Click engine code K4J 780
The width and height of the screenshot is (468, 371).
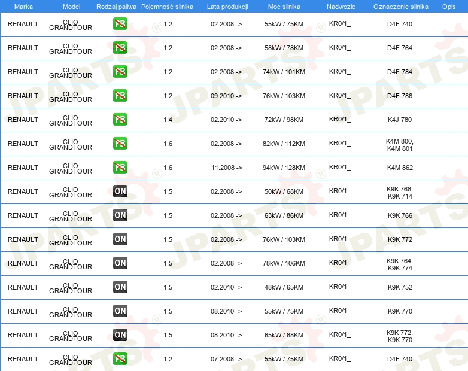[400, 120]
